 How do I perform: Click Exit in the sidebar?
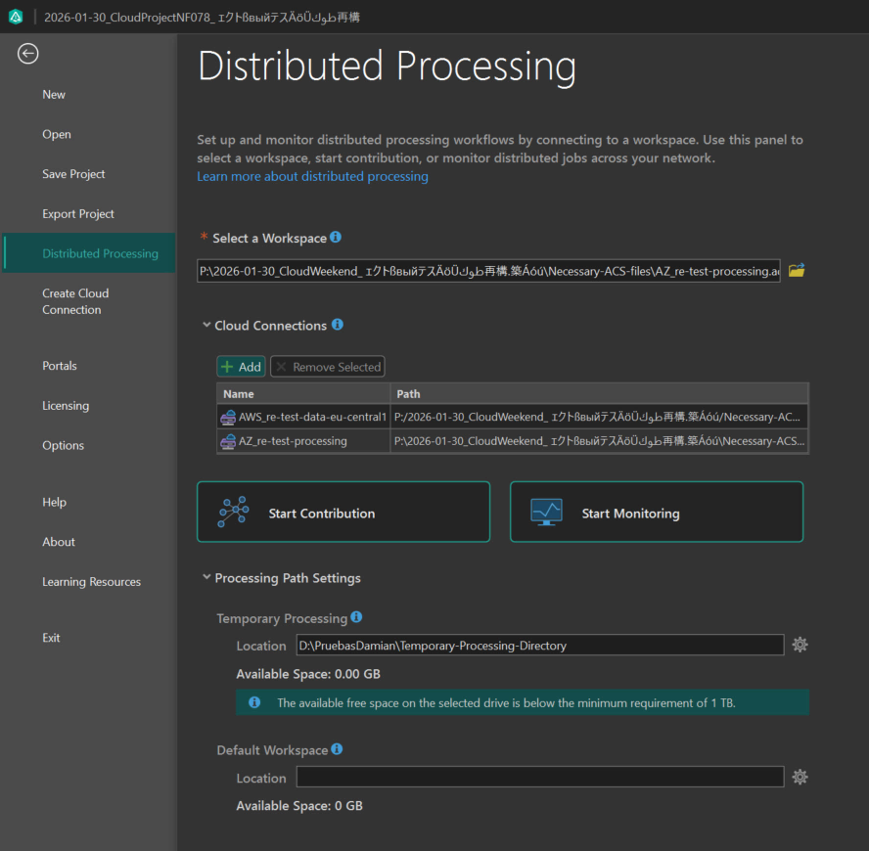(x=51, y=638)
